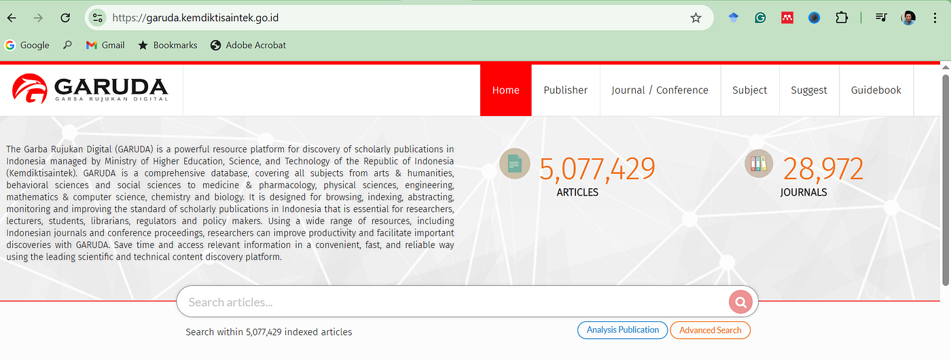951x360 pixels.
Task: Open the Grammarly extension icon
Action: 760,18
